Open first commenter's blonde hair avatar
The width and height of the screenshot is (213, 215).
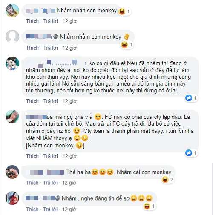[12, 11]
